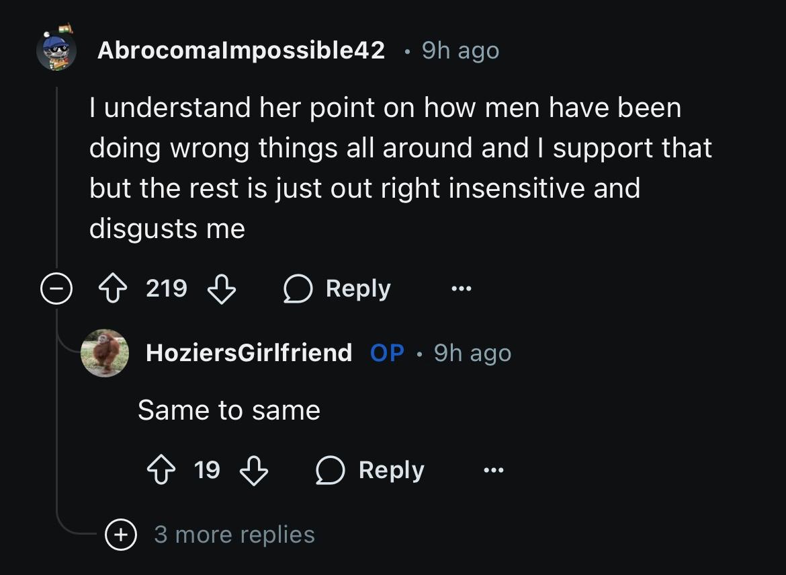Show the 3 more replies text link

234,535
